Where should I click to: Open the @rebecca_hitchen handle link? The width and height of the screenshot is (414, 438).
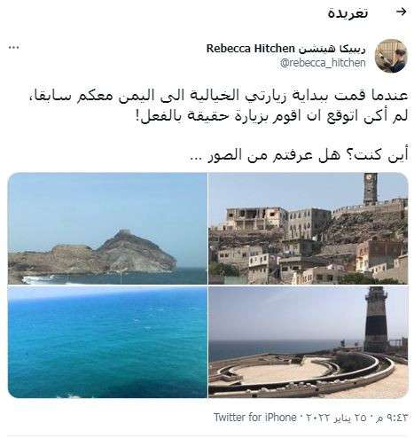[323, 63]
